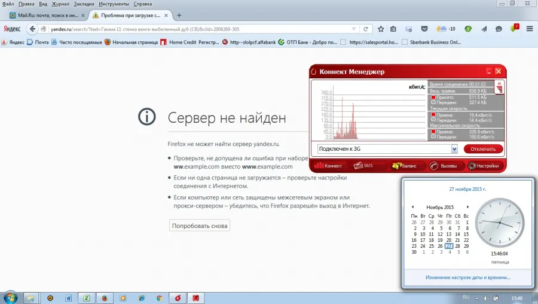Go to previous month in calendar
The width and height of the screenshot is (538, 304).
coord(412,207)
